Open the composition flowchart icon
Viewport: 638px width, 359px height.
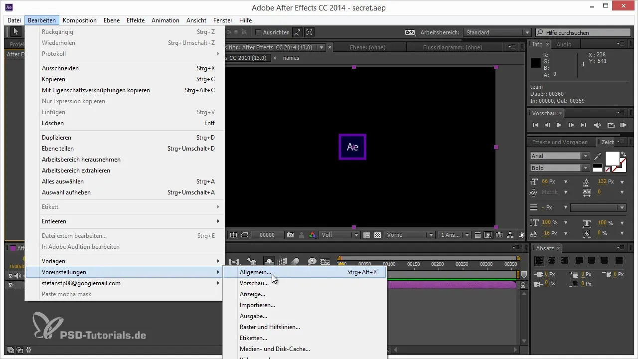[510, 235]
